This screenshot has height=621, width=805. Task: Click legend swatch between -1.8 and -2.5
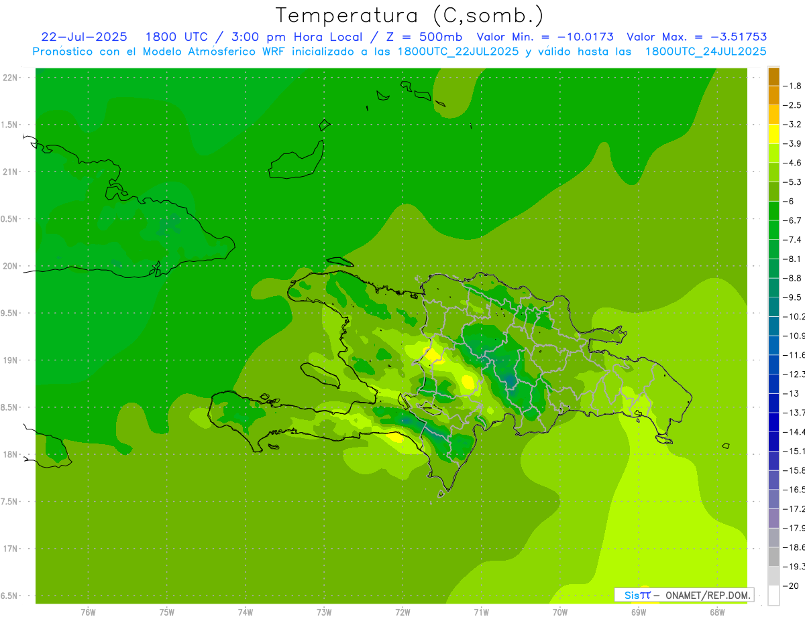773,96
